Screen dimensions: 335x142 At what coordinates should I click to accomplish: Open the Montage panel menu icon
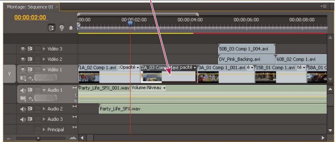324,7
